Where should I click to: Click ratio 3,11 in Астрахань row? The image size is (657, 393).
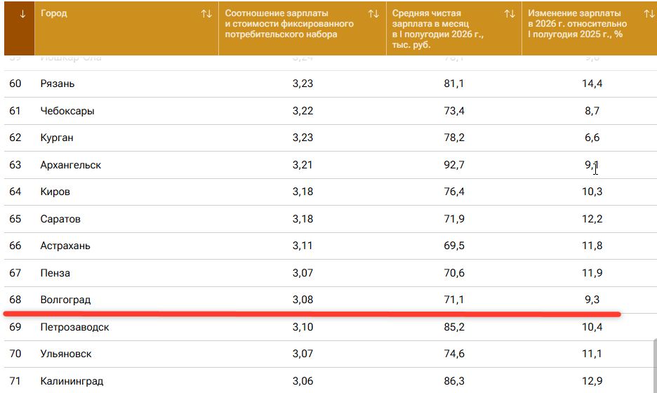click(x=303, y=246)
